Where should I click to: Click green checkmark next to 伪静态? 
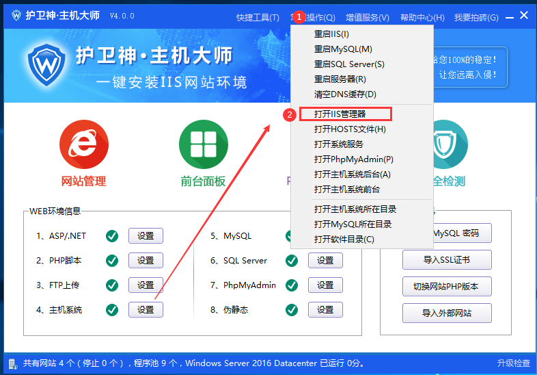coord(292,310)
